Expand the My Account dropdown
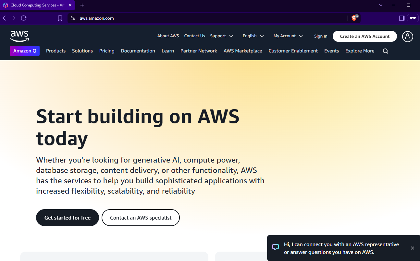Image resolution: width=420 pixels, height=261 pixels. [288, 36]
